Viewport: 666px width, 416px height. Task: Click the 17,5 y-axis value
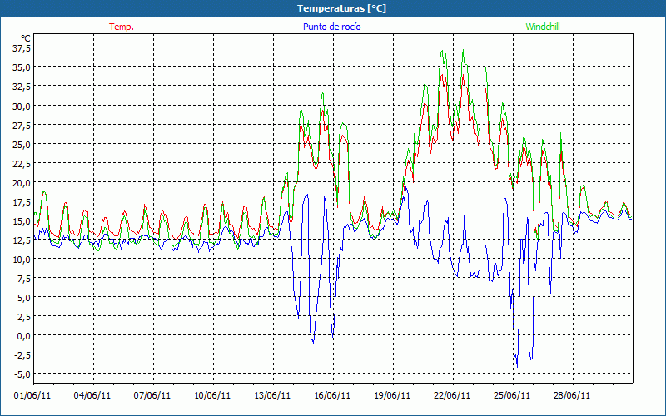22,201
